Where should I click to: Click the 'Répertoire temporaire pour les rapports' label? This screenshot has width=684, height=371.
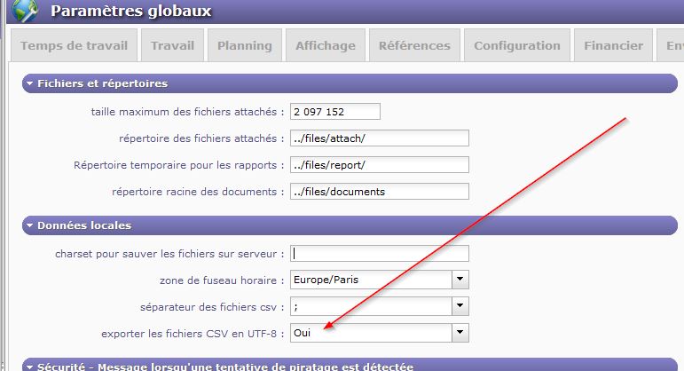click(x=179, y=165)
